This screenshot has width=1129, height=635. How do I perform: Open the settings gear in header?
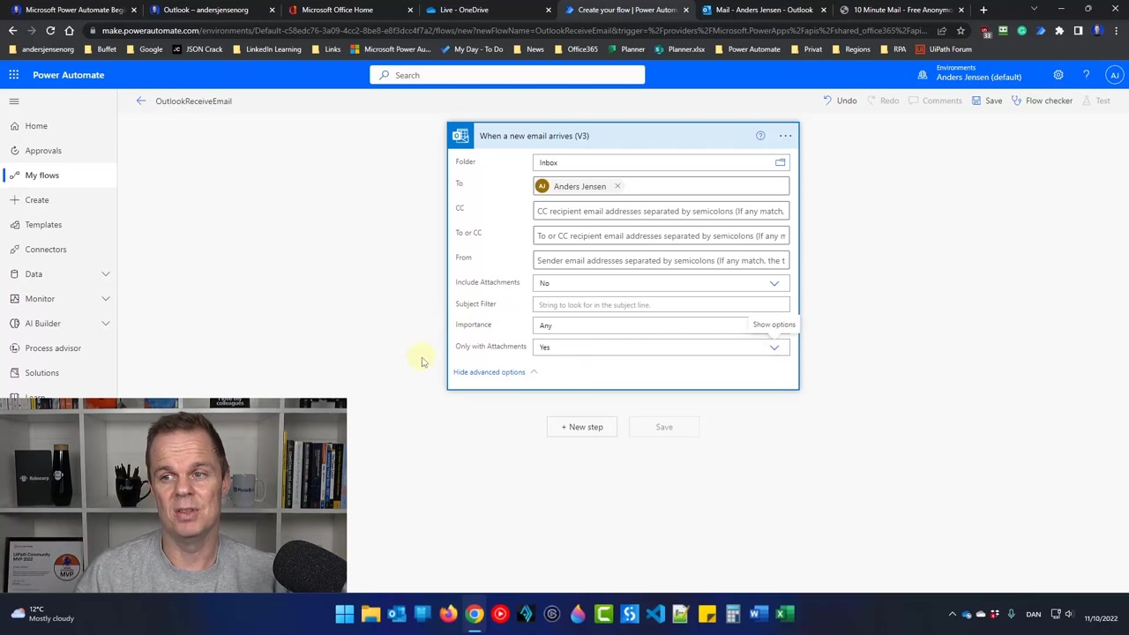(x=1058, y=75)
